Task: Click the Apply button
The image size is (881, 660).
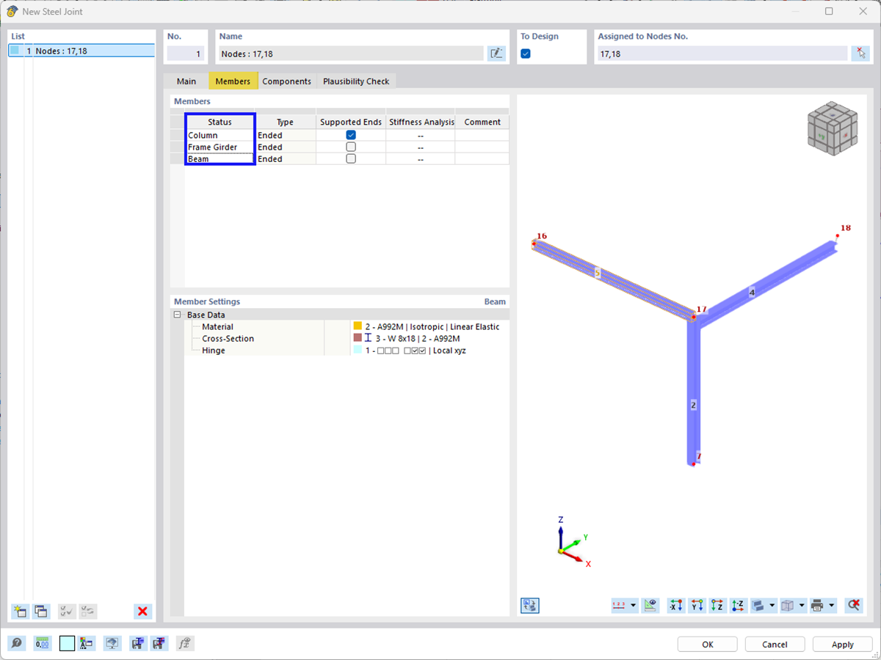Action: point(843,644)
